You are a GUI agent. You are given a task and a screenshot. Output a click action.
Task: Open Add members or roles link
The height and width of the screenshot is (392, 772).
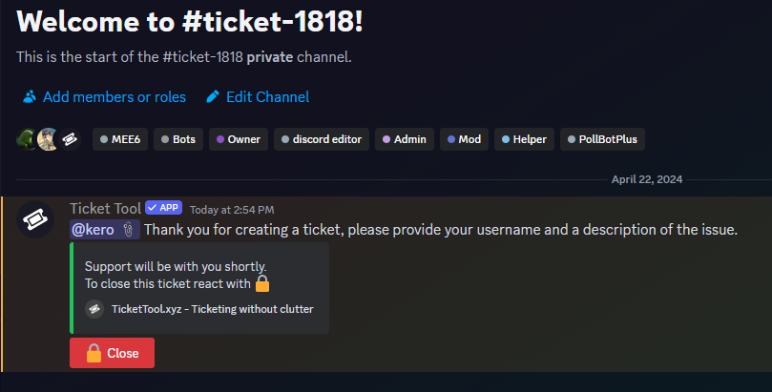coord(115,97)
